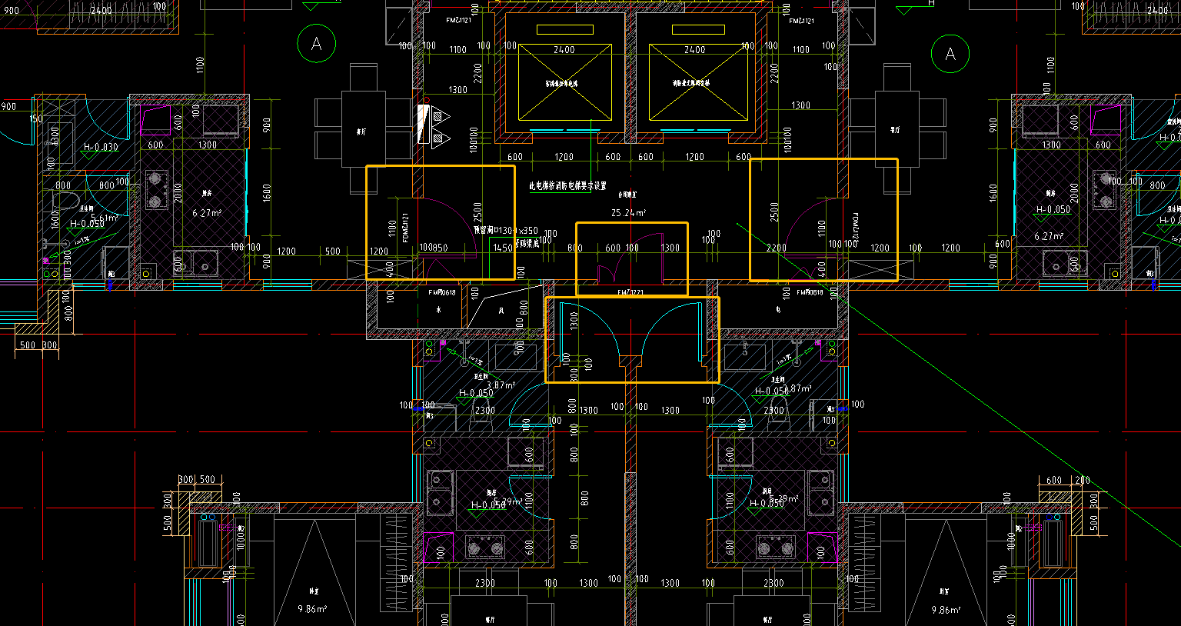Pick the right leaf of cyan double door
This screenshot has width=1181, height=626.
(x=674, y=332)
